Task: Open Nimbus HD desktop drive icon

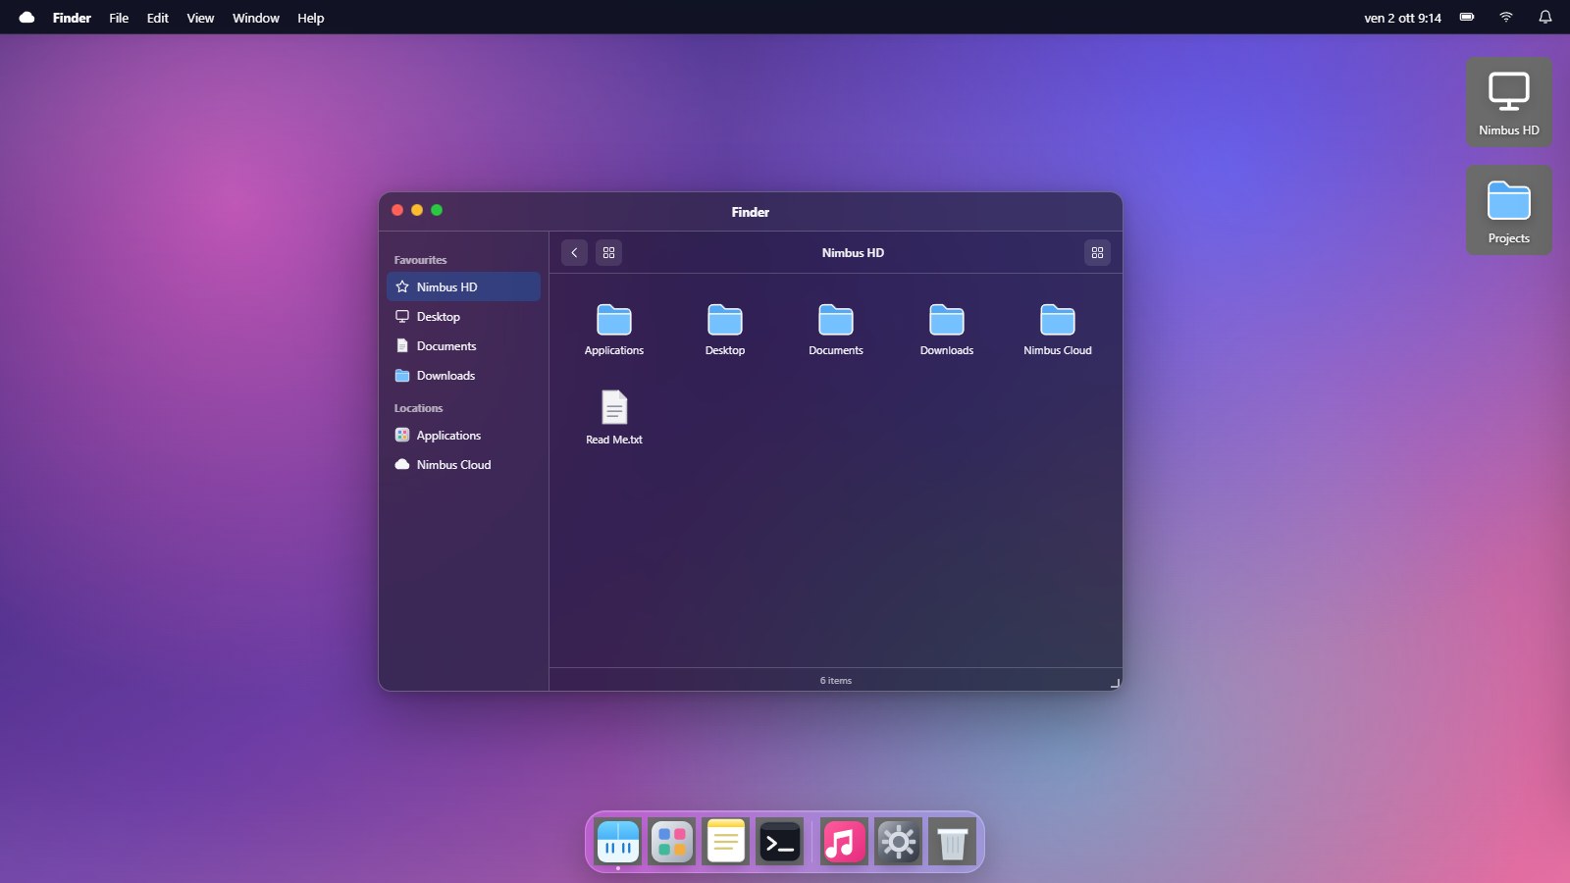Action: click(1509, 102)
